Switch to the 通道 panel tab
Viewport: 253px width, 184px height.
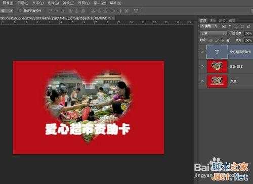coord(213,21)
